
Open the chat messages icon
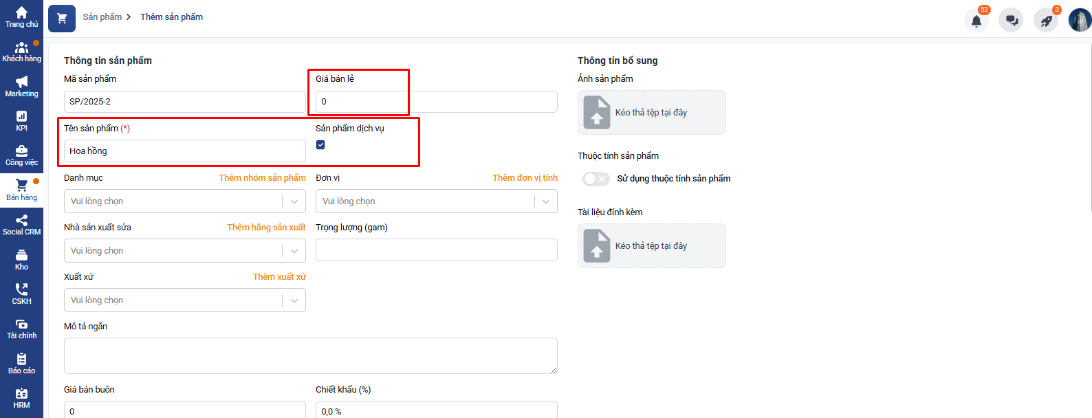coord(1012,21)
